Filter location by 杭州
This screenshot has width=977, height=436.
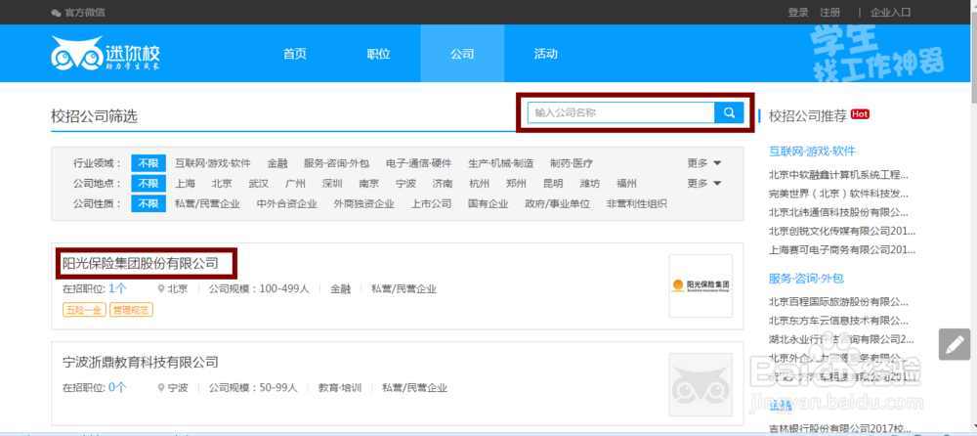[479, 184]
